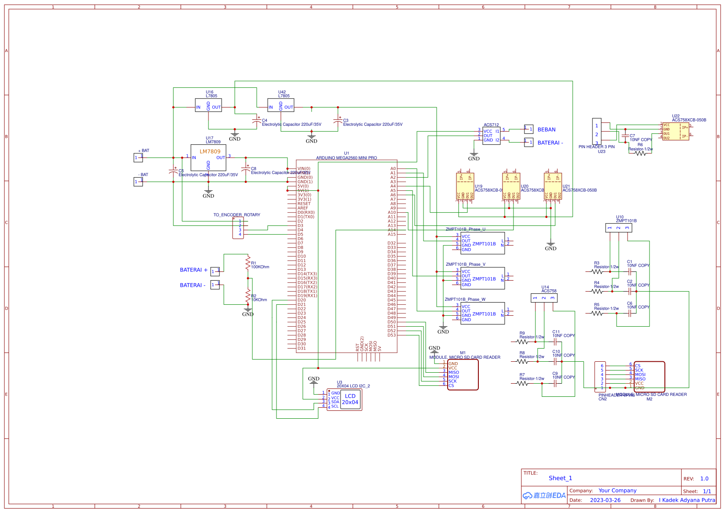Viewport: 725px width, 513px height.
Task: Click the BEBAN net label
Action: [546, 129]
